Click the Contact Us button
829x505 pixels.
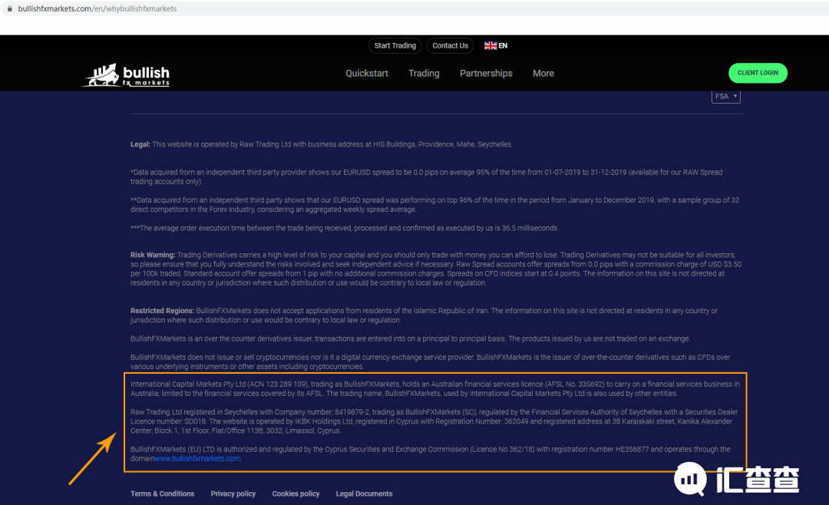coord(450,45)
